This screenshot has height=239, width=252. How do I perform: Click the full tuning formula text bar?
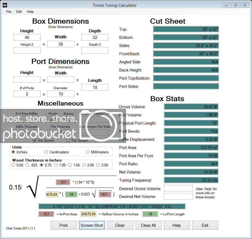(x=112, y=206)
